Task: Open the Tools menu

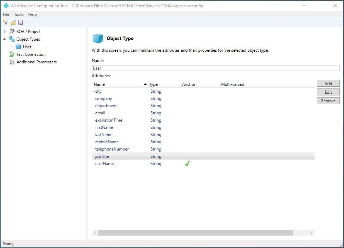Action: click(19, 14)
